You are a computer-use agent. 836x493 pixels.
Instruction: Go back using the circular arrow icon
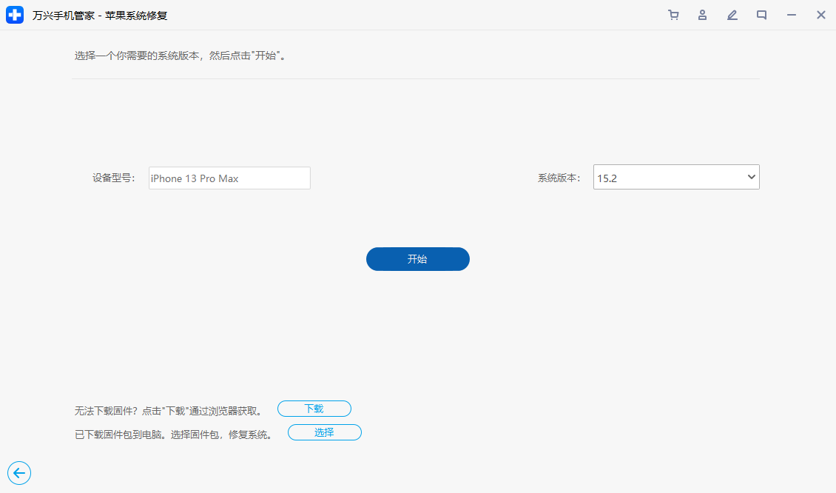tap(19, 473)
